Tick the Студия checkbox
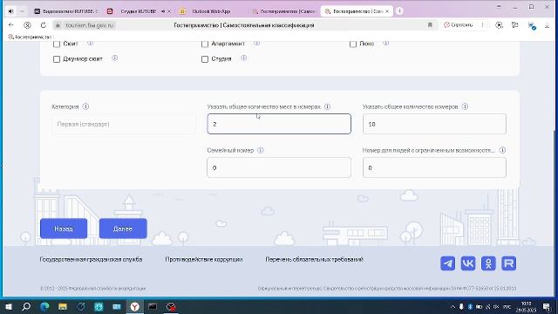 pyautogui.click(x=205, y=59)
